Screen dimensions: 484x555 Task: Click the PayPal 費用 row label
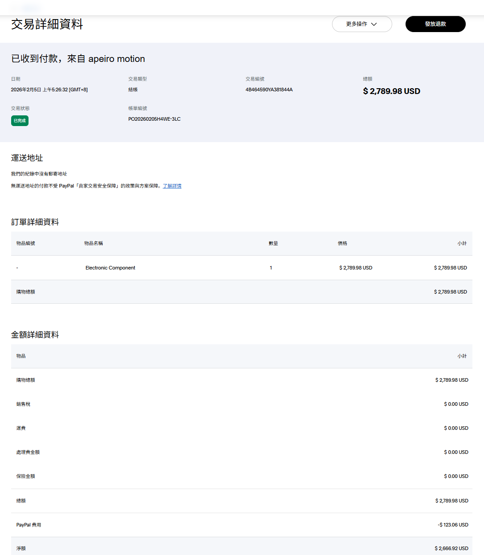coord(29,525)
